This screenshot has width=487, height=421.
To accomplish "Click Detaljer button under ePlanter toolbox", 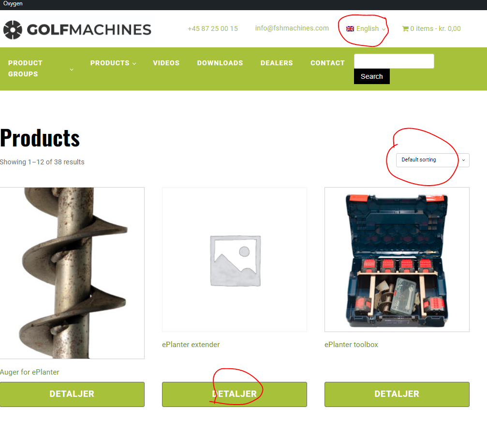I will [397, 394].
